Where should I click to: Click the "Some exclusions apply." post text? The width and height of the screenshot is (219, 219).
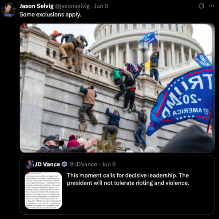click(50, 15)
